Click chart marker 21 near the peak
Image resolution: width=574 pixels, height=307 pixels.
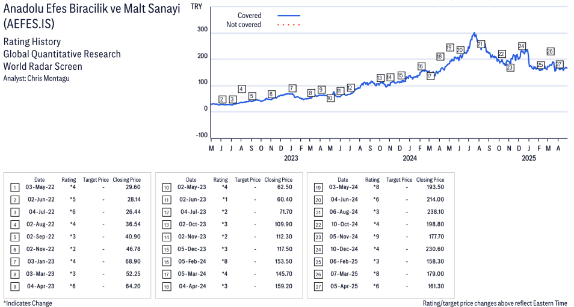tap(481, 45)
